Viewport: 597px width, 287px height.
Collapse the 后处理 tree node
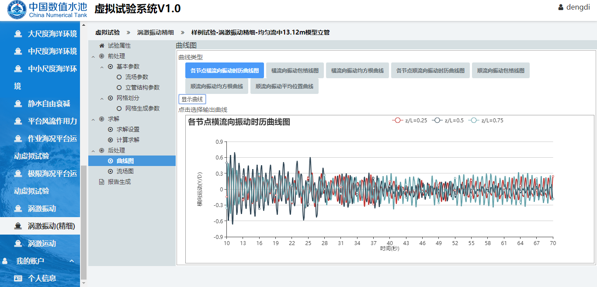tap(93, 151)
